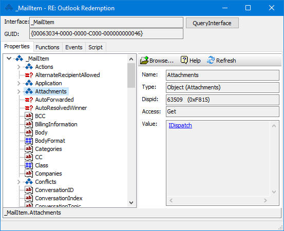
Task: Click the Access field showing Get
Action: click(x=222, y=111)
